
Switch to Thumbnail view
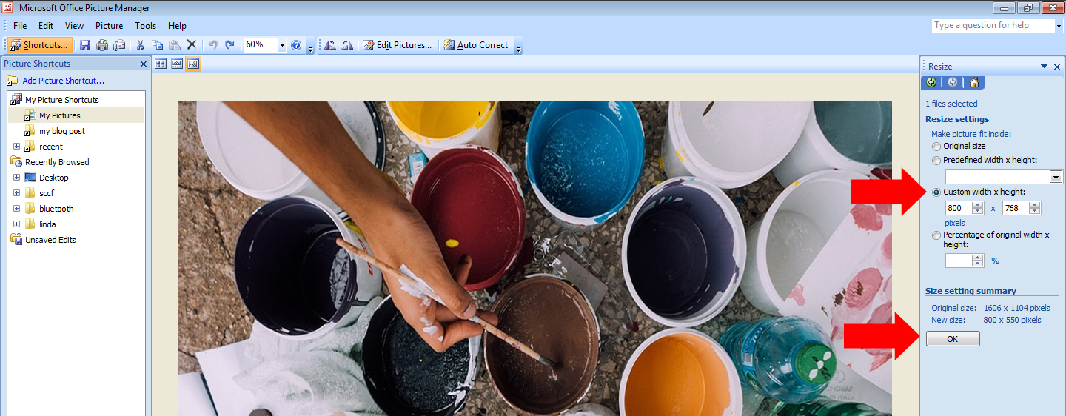(161, 64)
